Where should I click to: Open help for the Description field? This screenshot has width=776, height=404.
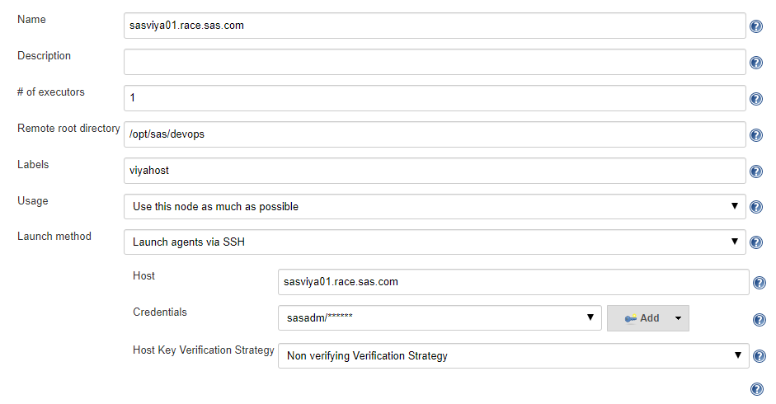pyautogui.click(x=755, y=63)
